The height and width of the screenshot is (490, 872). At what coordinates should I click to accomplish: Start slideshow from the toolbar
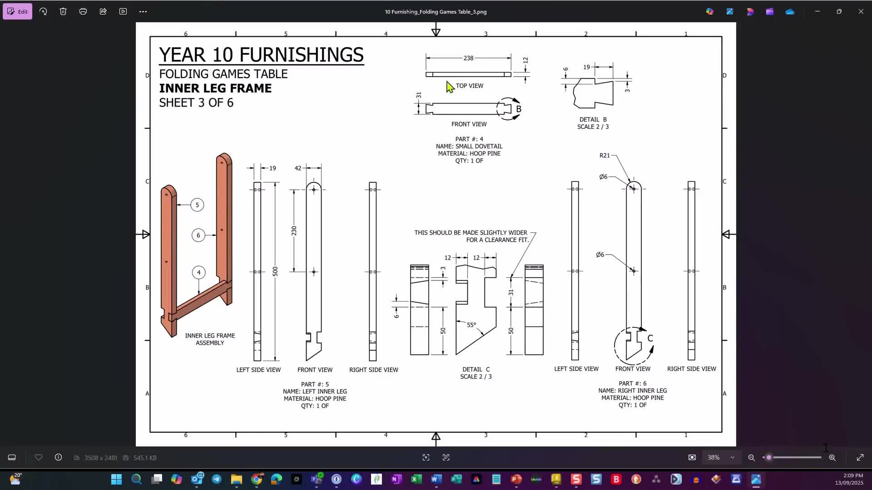pos(123,11)
